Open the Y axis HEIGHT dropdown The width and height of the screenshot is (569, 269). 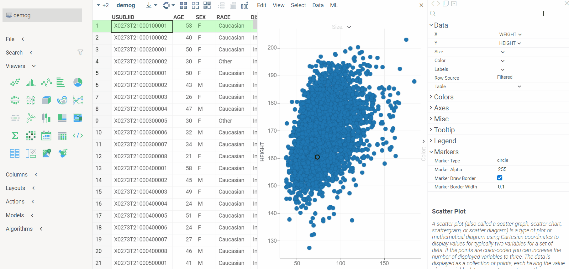pos(510,43)
